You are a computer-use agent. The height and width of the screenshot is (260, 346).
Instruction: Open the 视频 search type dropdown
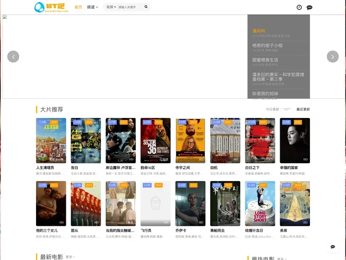(x=111, y=7)
